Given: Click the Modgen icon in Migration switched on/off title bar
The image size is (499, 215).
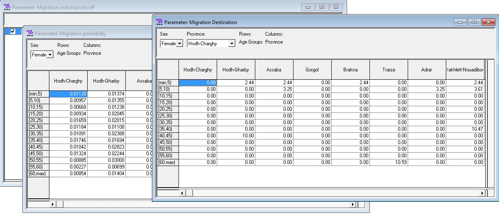Looking at the screenshot, I should click(7, 7).
